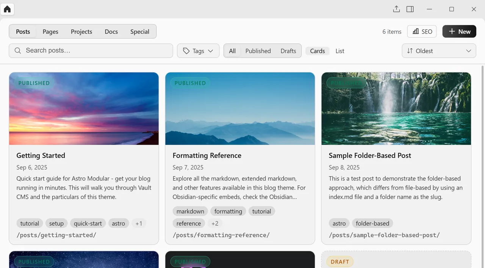This screenshot has width=485, height=268.
Task: Open the Getting Started sunset thumbnail
Action: 84,109
